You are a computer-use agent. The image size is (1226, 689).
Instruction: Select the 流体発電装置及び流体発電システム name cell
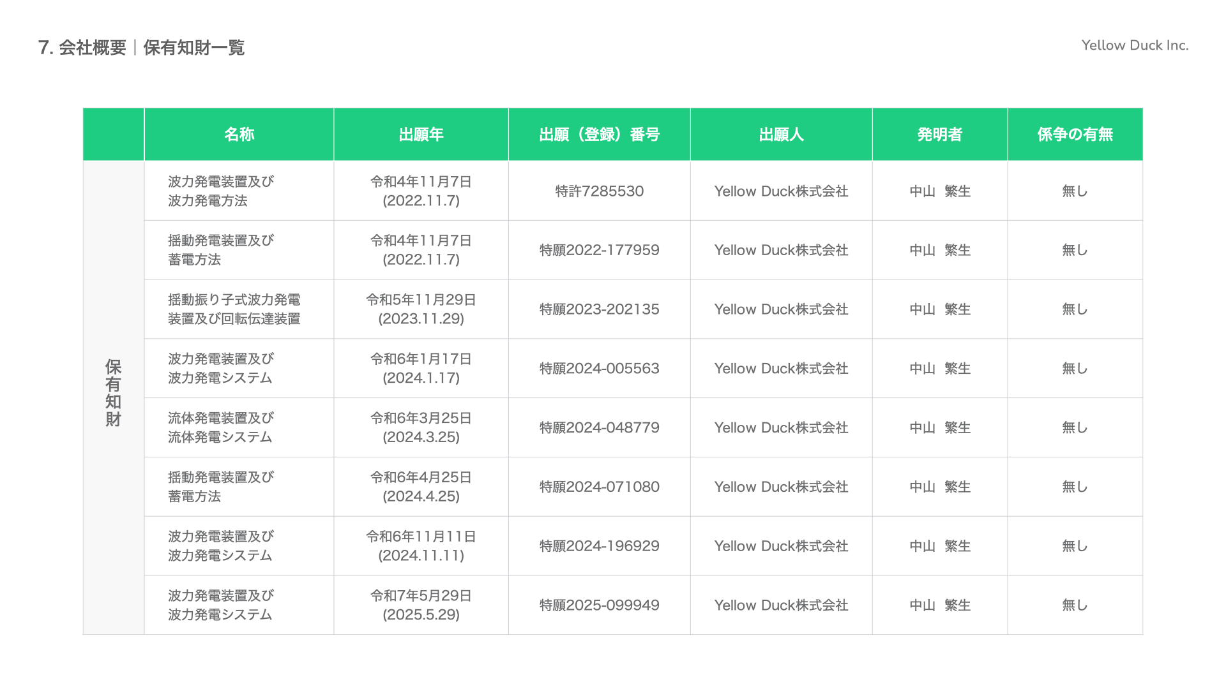click(x=220, y=427)
